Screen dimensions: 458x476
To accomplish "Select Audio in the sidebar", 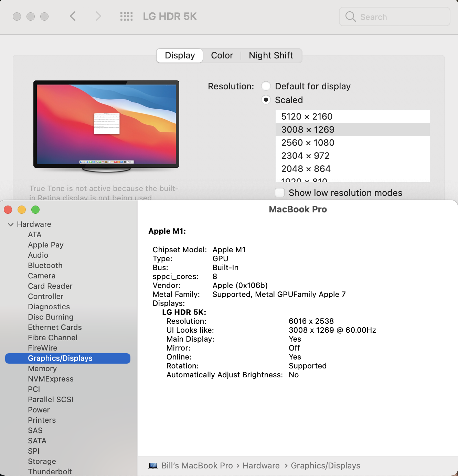I will coord(38,255).
